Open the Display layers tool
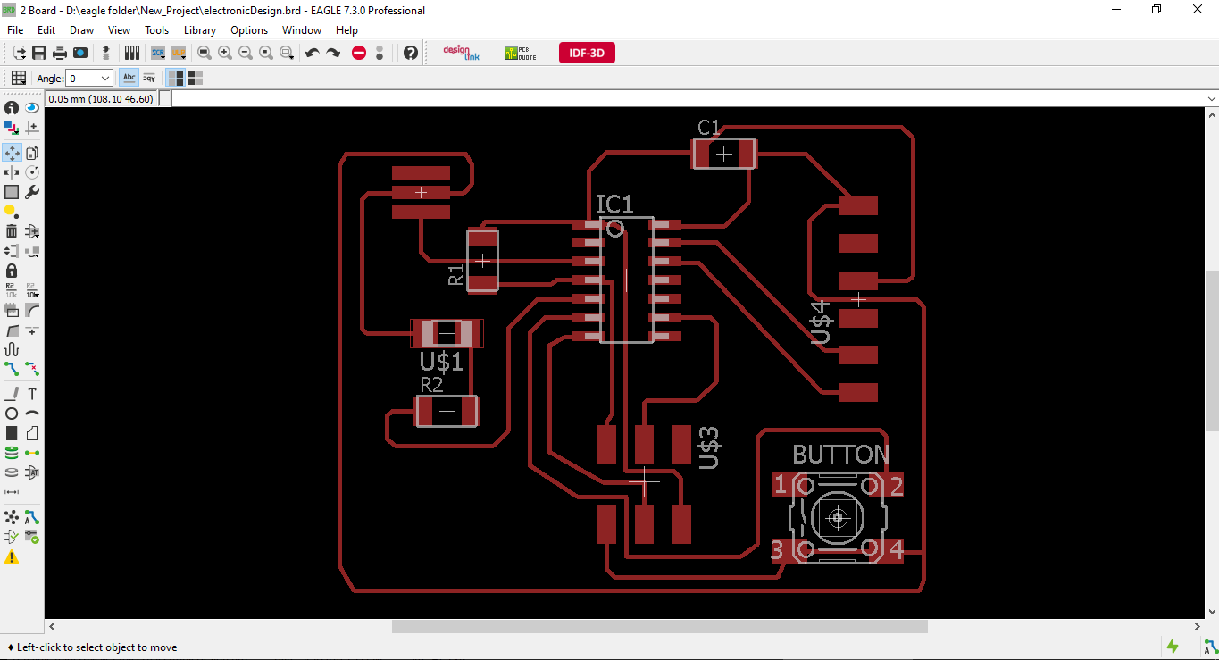Image resolution: width=1219 pixels, height=660 pixels. (x=12, y=128)
